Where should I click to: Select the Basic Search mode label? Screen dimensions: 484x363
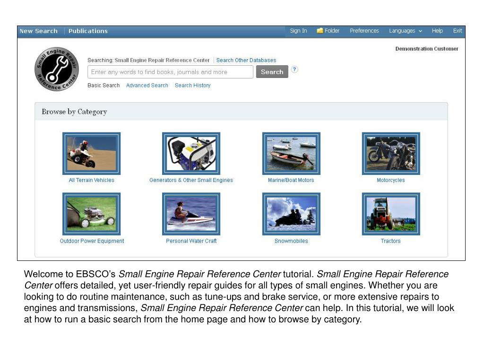pos(104,85)
